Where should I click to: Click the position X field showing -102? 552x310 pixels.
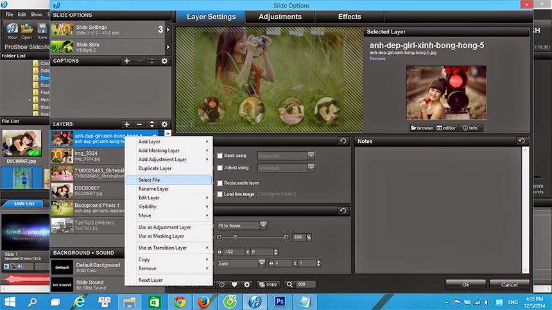coord(233,252)
